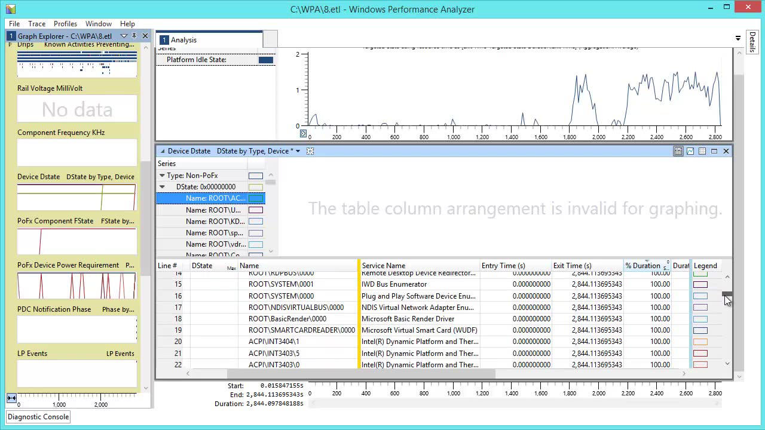Expand the Drips group in Graph Explorer

pyautogui.click(x=11, y=44)
